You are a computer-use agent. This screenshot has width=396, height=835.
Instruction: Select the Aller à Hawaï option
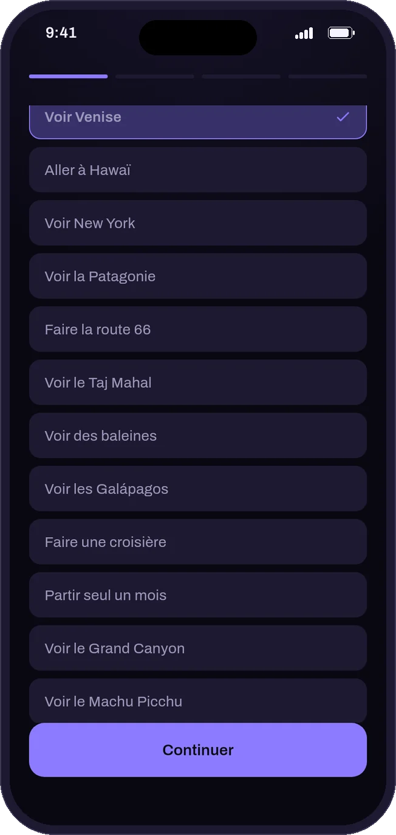[x=198, y=170]
